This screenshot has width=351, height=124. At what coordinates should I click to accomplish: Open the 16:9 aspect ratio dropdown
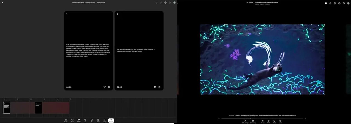tap(72, 120)
